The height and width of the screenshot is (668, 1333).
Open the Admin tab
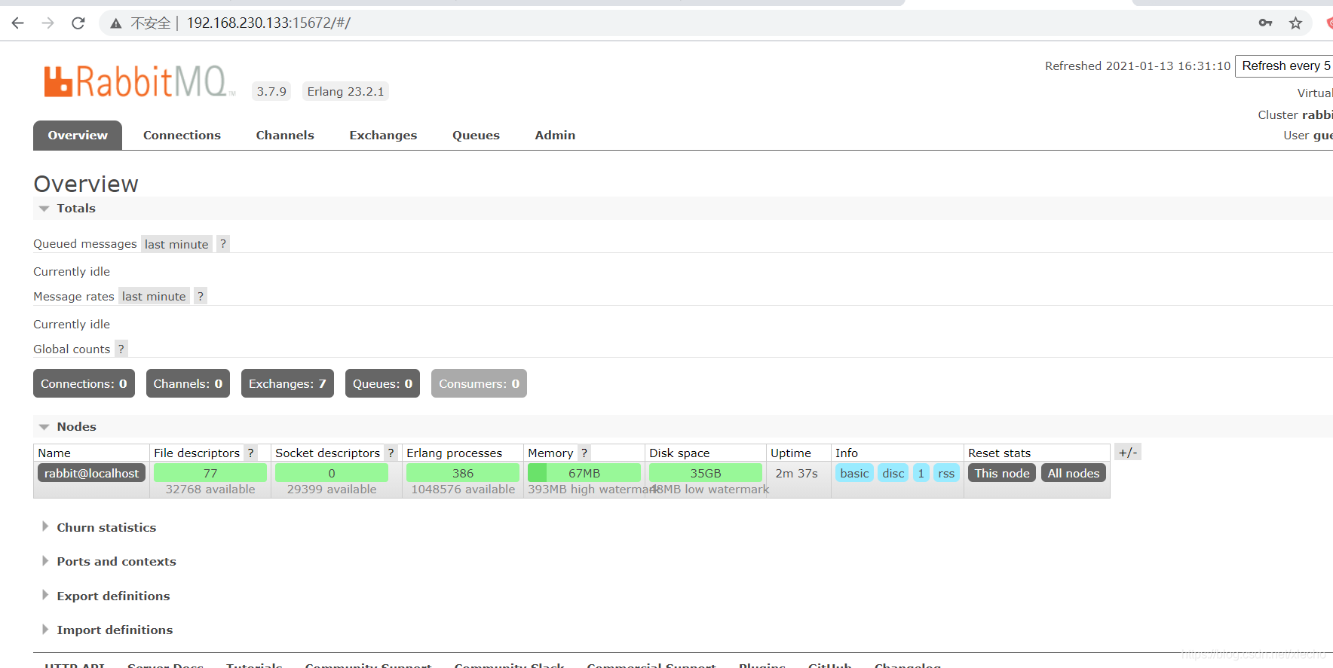click(555, 135)
